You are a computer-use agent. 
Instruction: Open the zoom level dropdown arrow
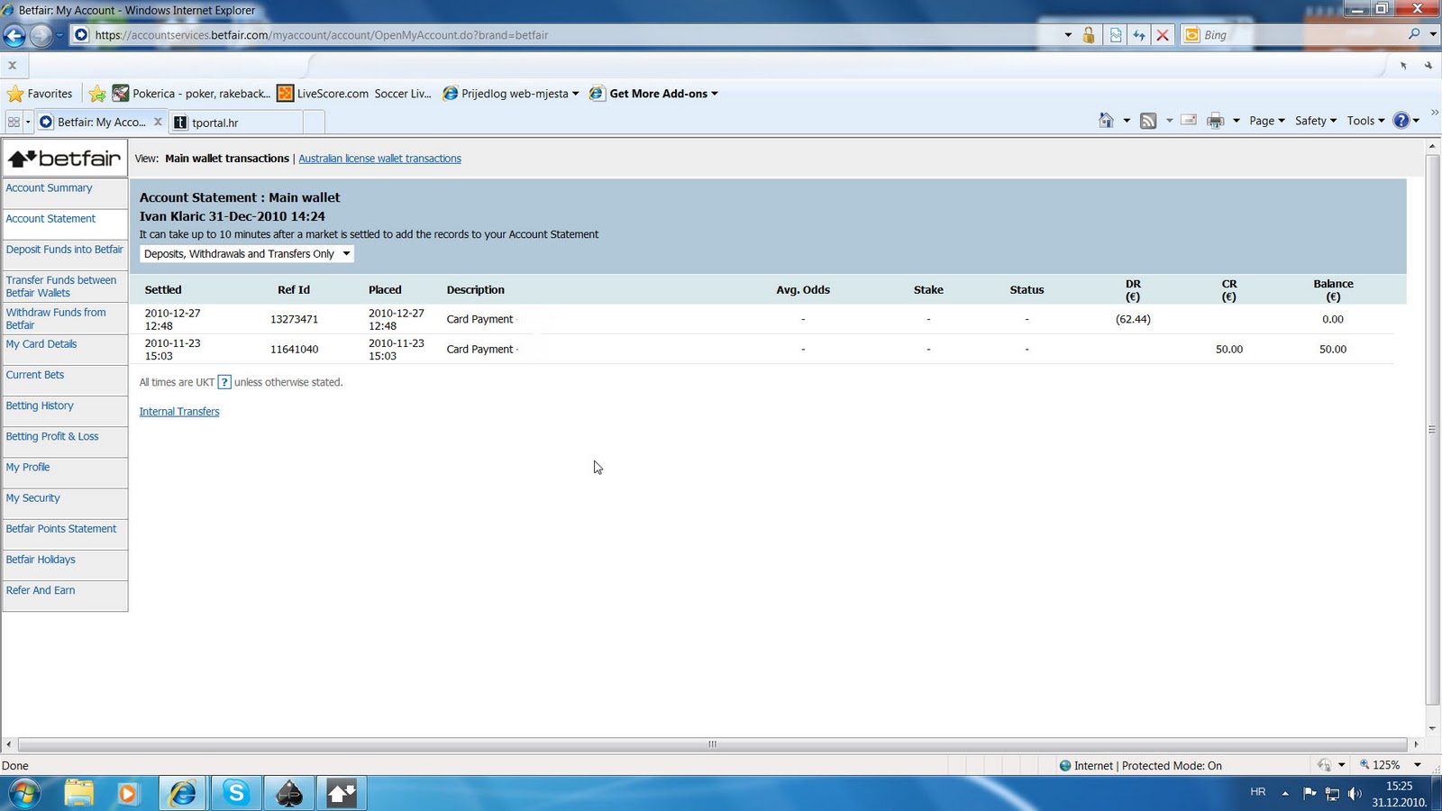1418,765
